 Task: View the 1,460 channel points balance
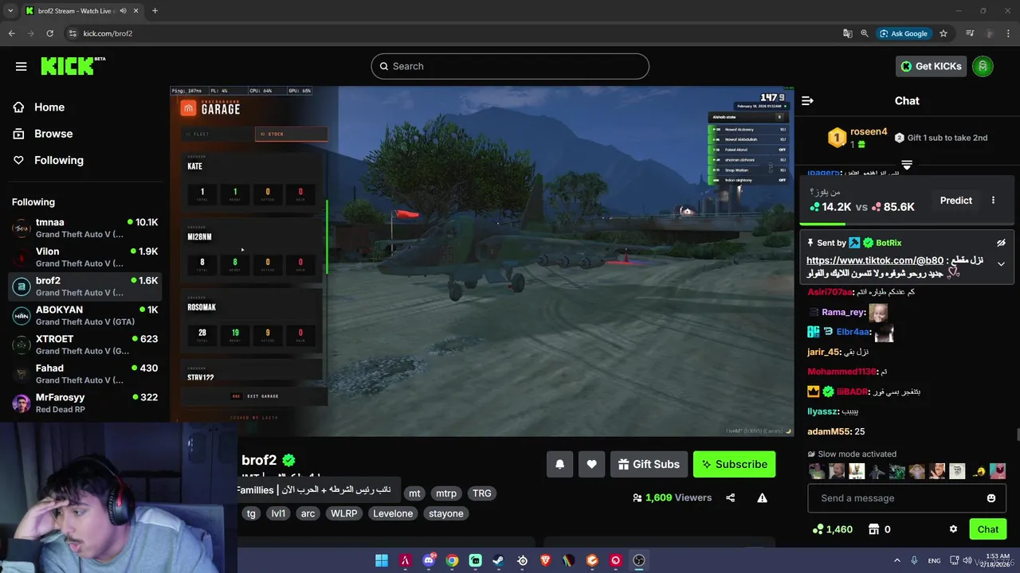832,529
